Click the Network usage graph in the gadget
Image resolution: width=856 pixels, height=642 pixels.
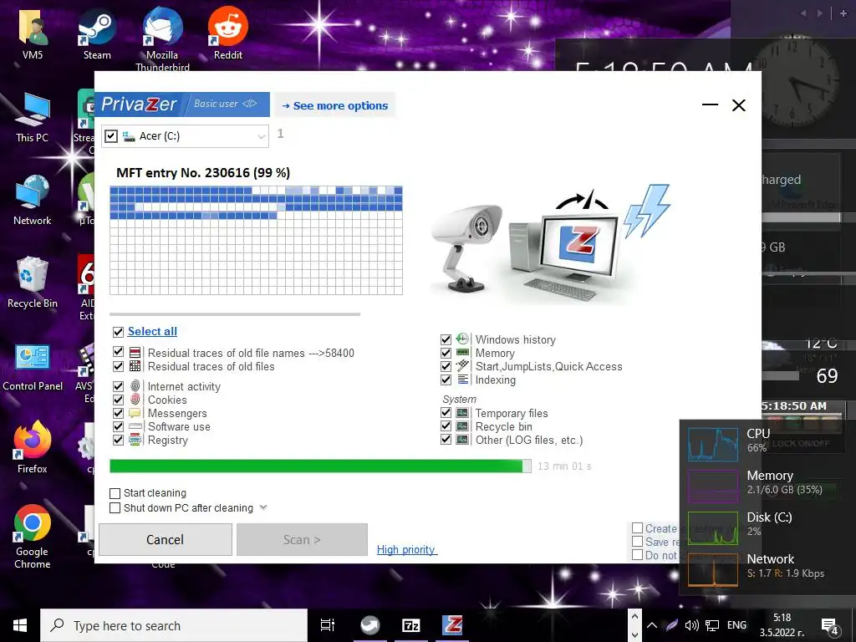[712, 569]
